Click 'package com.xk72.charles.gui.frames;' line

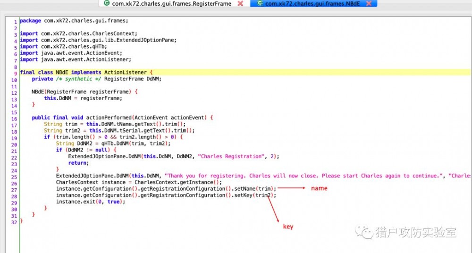[74, 21]
